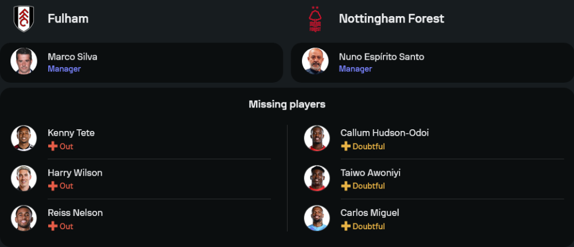Click the Fulham club crest
The image size is (574, 247).
(24, 18)
